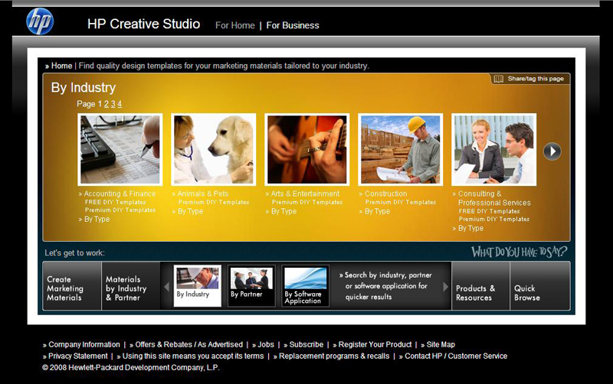Click the What Do You Have To Say graphic

click(x=519, y=252)
